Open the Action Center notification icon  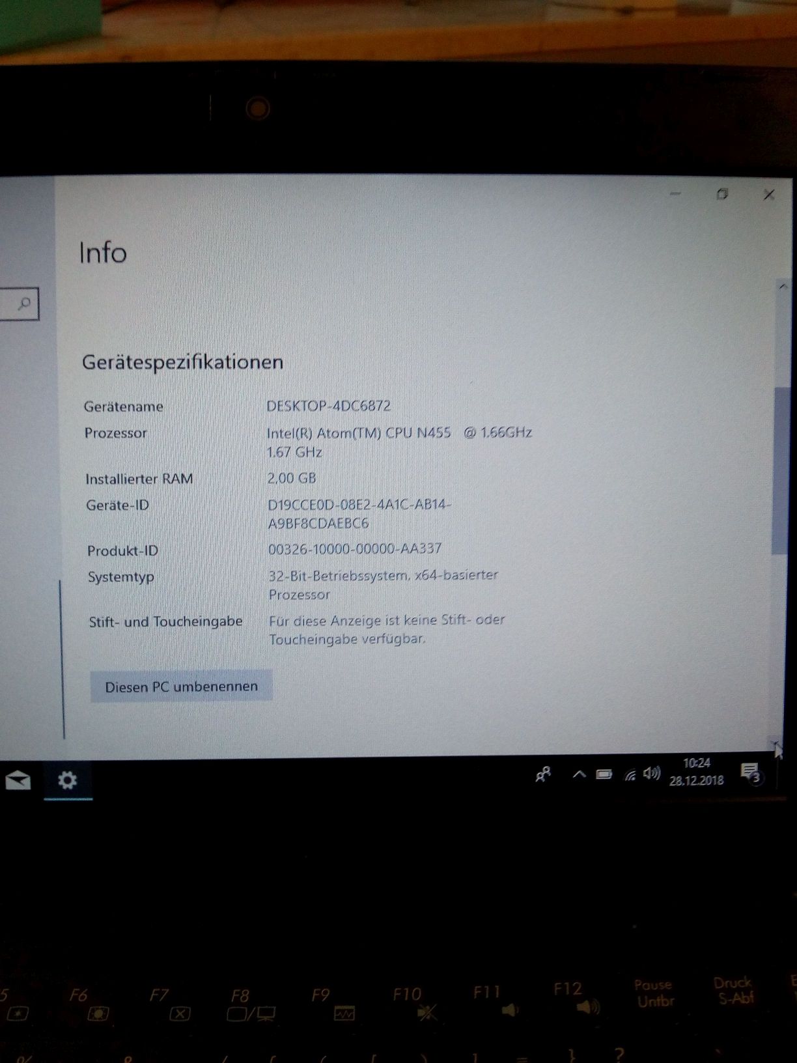tap(750, 772)
